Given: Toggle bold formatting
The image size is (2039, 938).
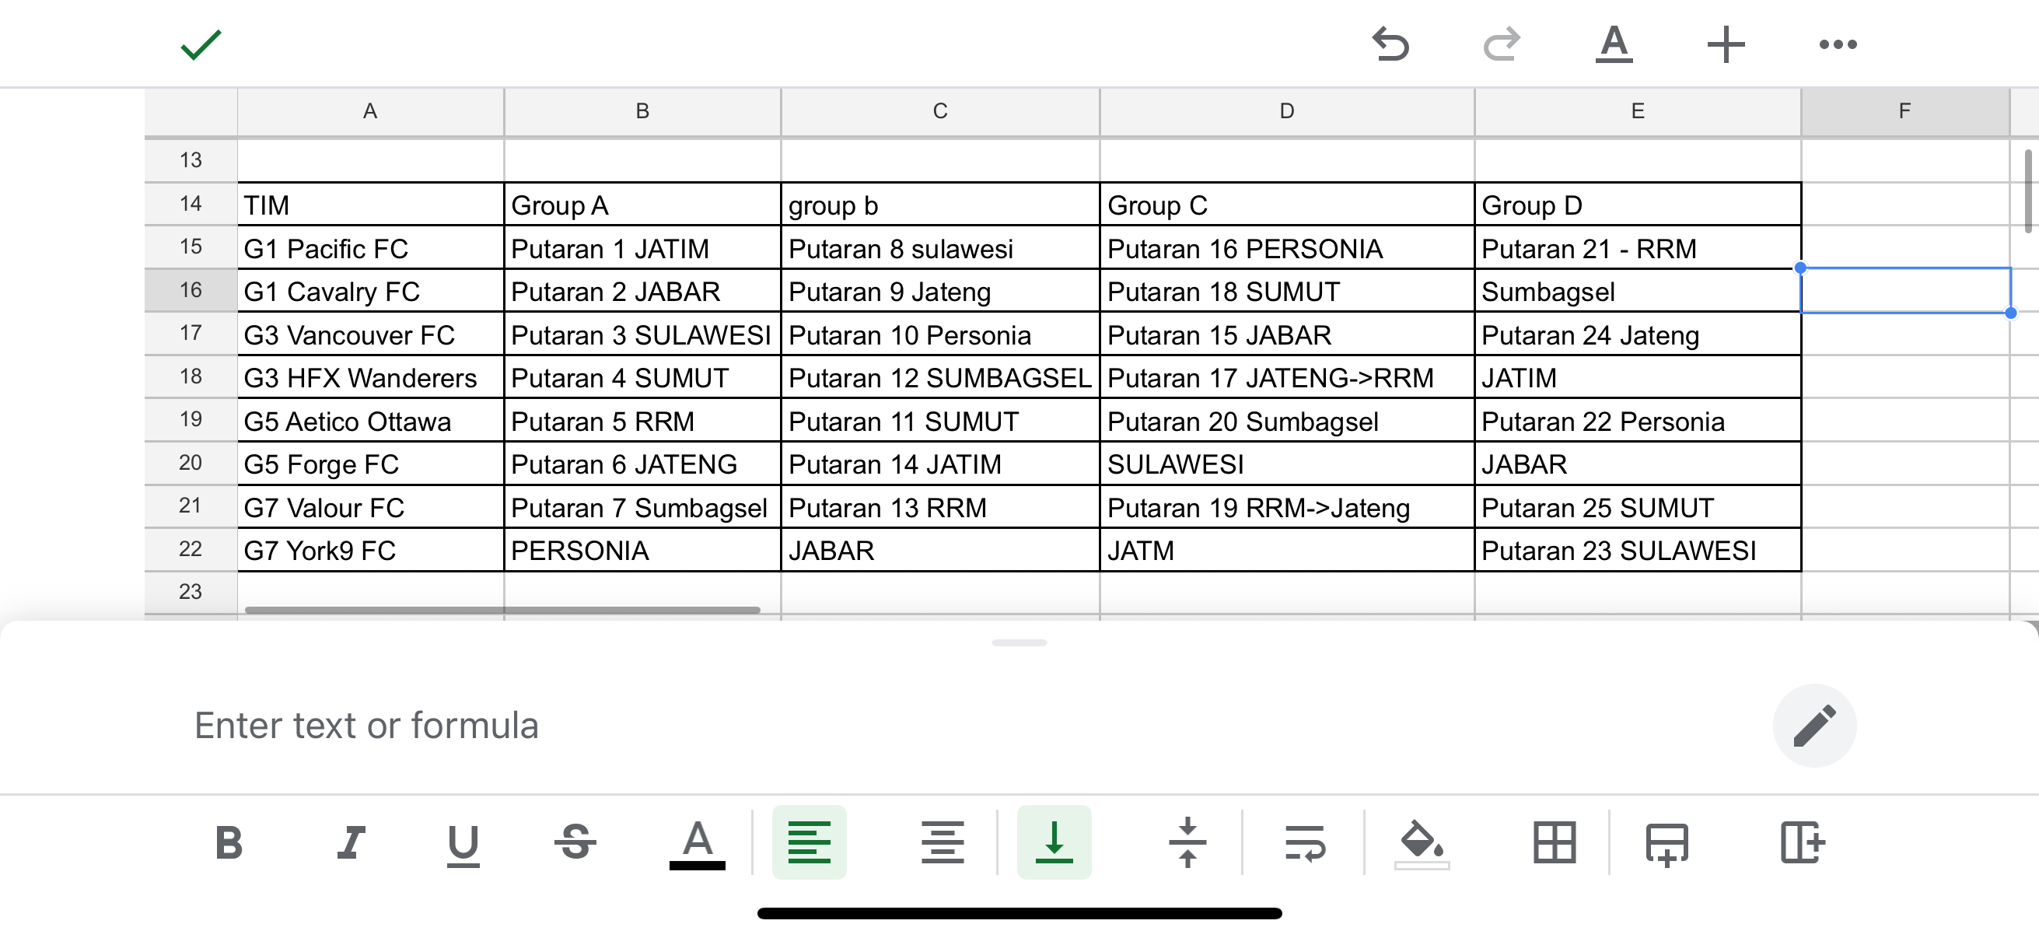Looking at the screenshot, I should 229,842.
